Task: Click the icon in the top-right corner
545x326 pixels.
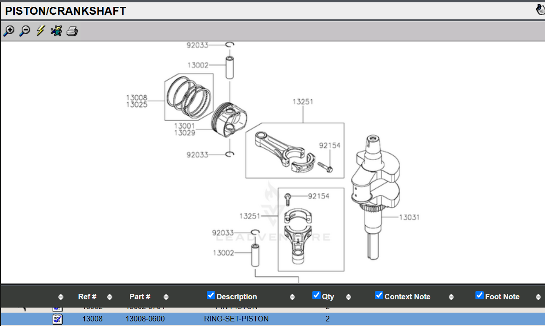Action: tap(540, 10)
